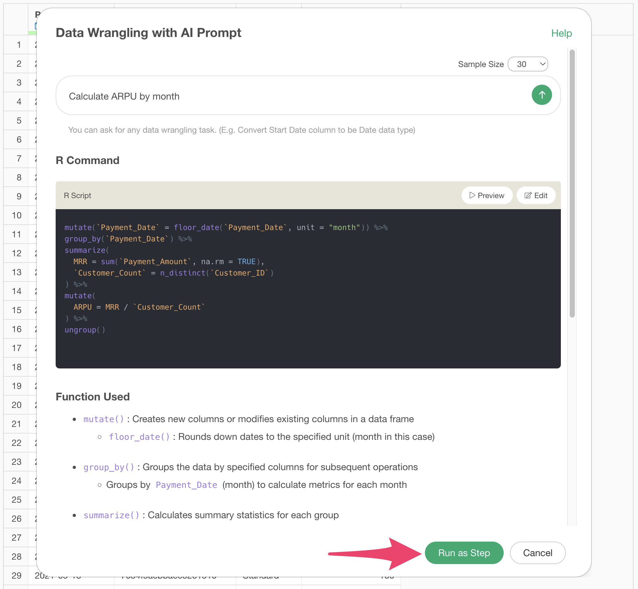The height and width of the screenshot is (589, 638).
Task: Click the summarize() function reference
Action: [x=111, y=515]
